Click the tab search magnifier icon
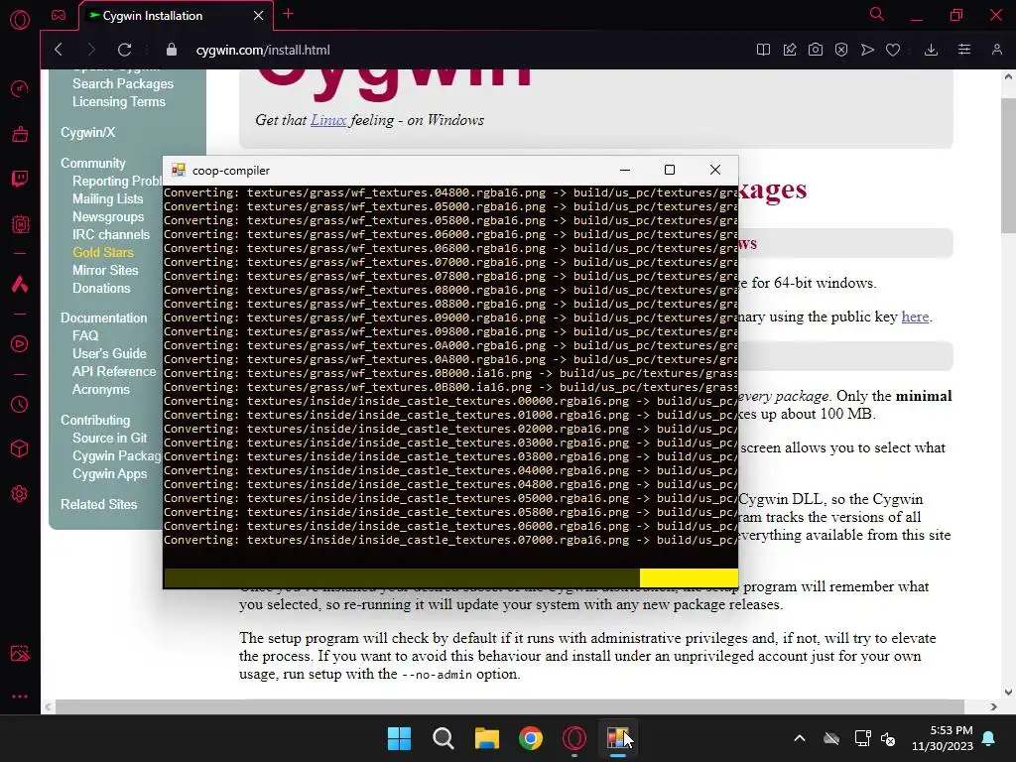The image size is (1016, 762). pyautogui.click(x=877, y=14)
